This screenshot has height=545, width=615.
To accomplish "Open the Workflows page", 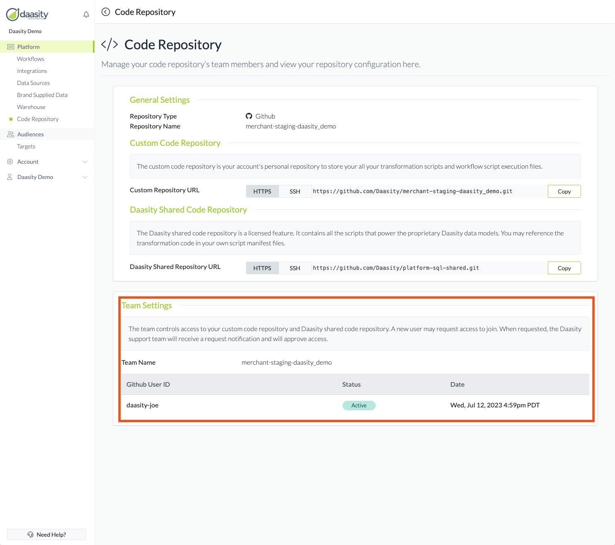I will tap(31, 59).
